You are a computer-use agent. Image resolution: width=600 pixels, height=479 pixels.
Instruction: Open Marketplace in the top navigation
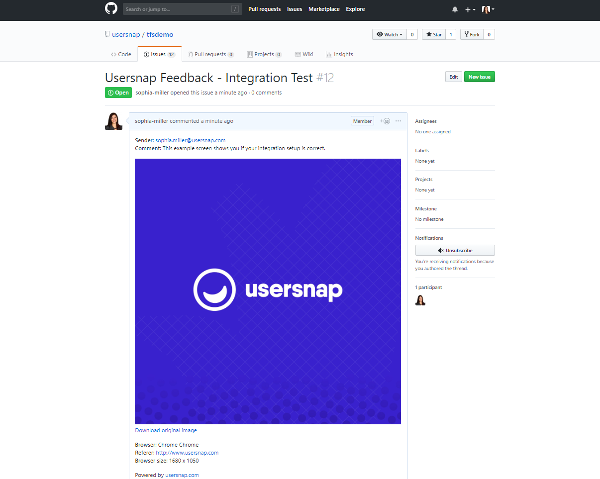click(x=324, y=9)
